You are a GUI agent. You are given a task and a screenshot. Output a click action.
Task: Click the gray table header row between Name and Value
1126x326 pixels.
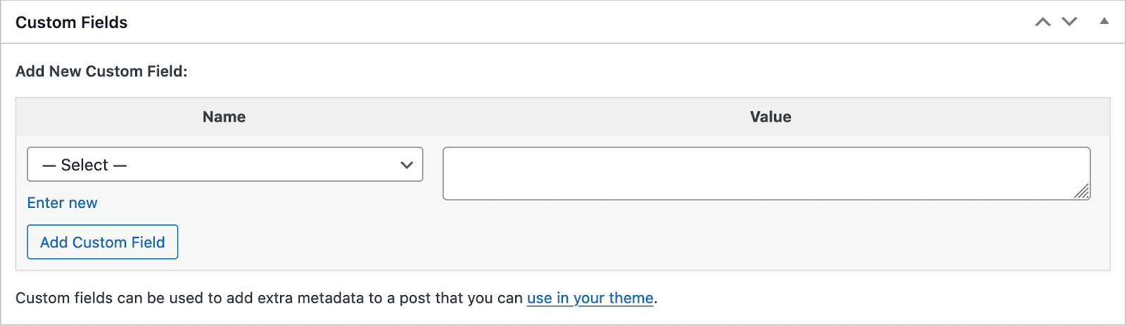pos(493,117)
